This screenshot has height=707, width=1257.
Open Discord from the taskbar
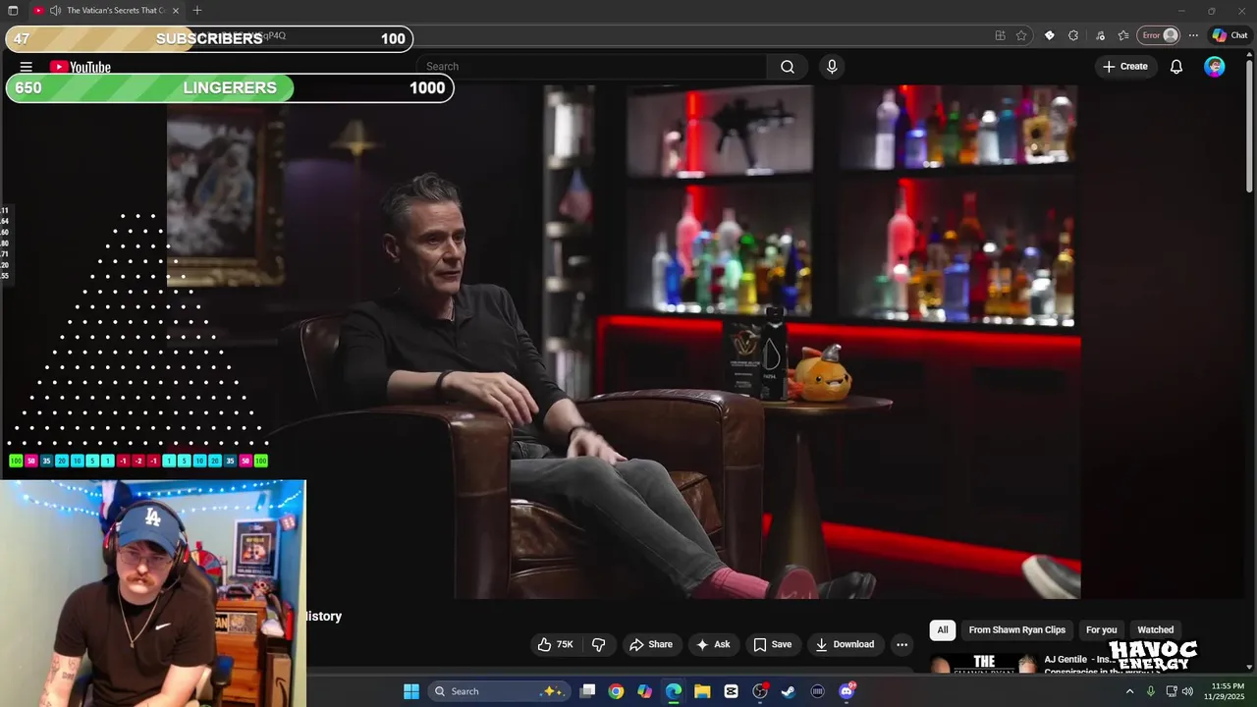tap(847, 691)
